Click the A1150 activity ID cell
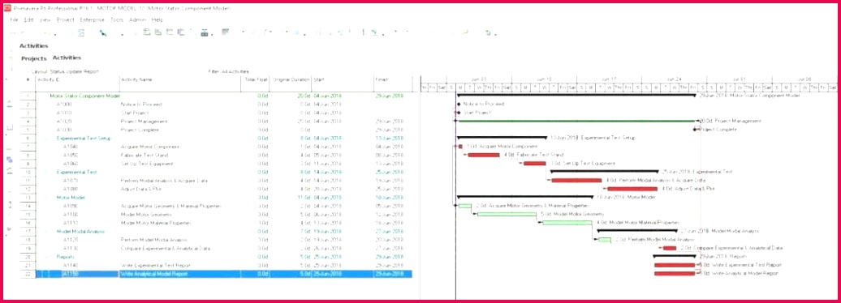The height and width of the screenshot is (303, 841). 77,274
